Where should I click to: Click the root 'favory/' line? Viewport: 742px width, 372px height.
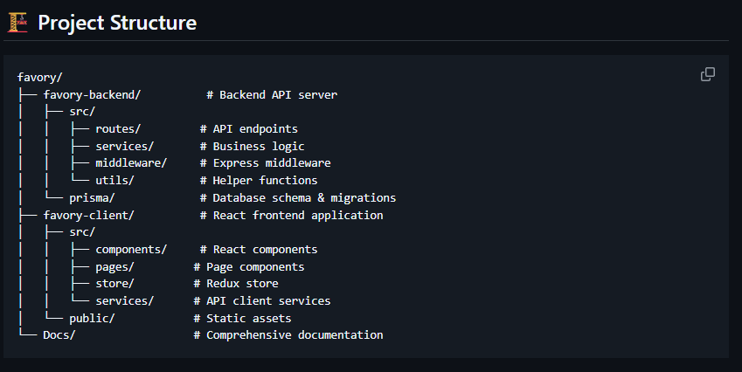click(x=39, y=77)
